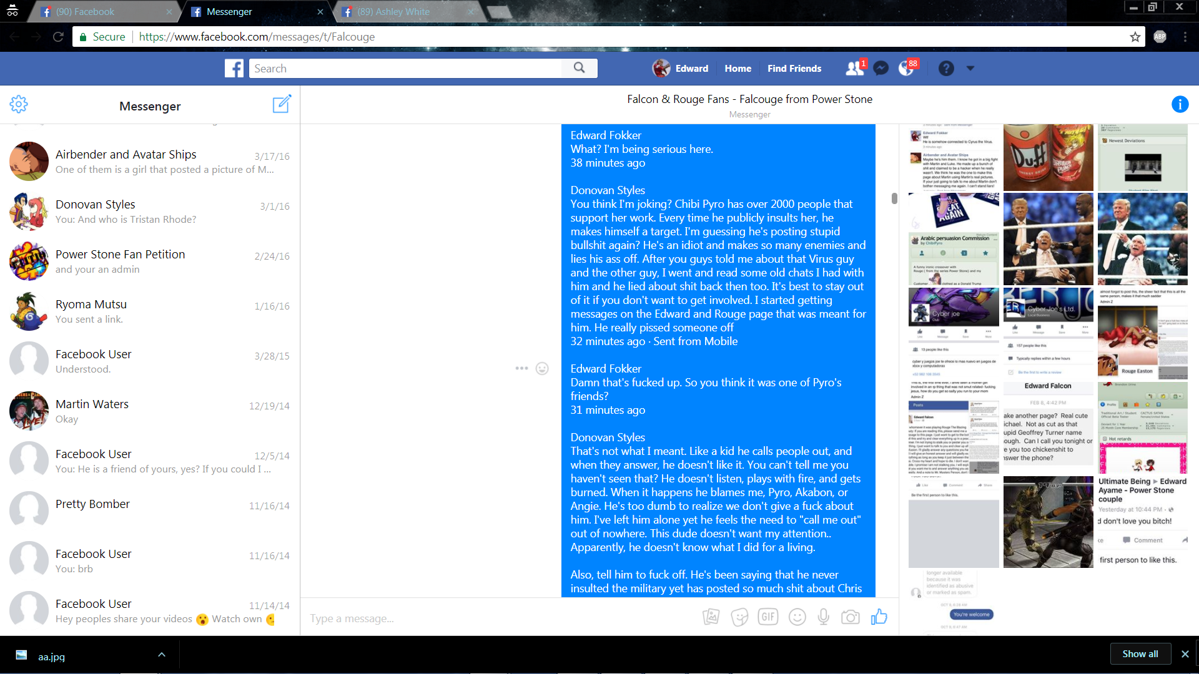Open Pretty Bomber conversation

coord(150,510)
